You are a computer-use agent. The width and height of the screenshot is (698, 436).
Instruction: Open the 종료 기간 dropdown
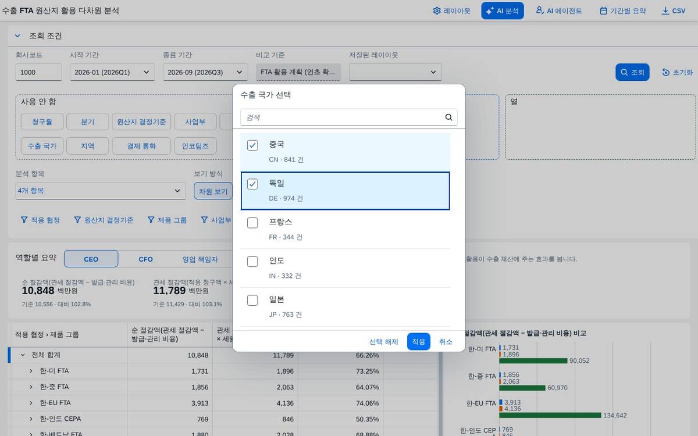(x=205, y=72)
